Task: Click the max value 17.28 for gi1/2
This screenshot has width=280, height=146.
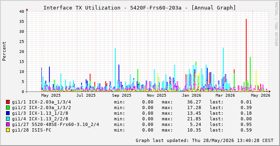Action: click(x=194, y=107)
